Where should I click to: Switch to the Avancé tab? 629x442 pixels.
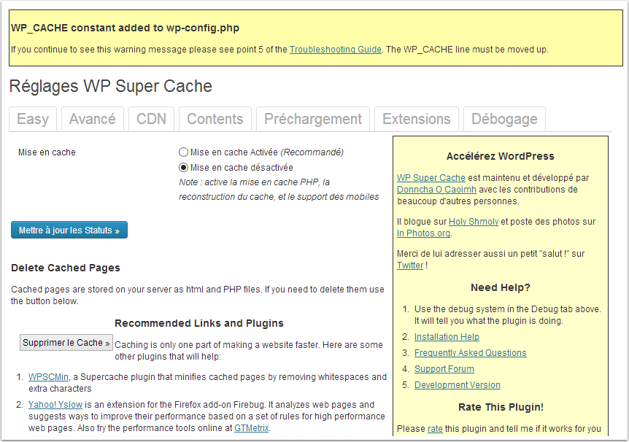[x=92, y=119]
